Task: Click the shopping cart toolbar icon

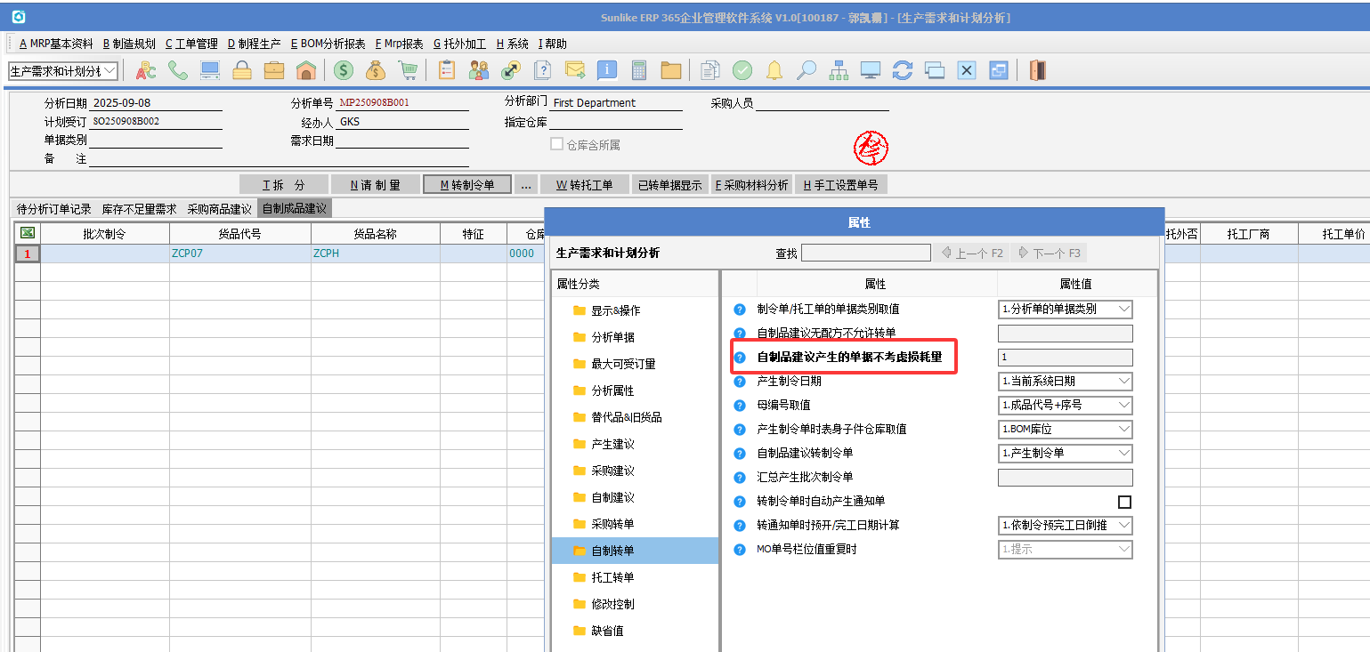Action: click(408, 70)
